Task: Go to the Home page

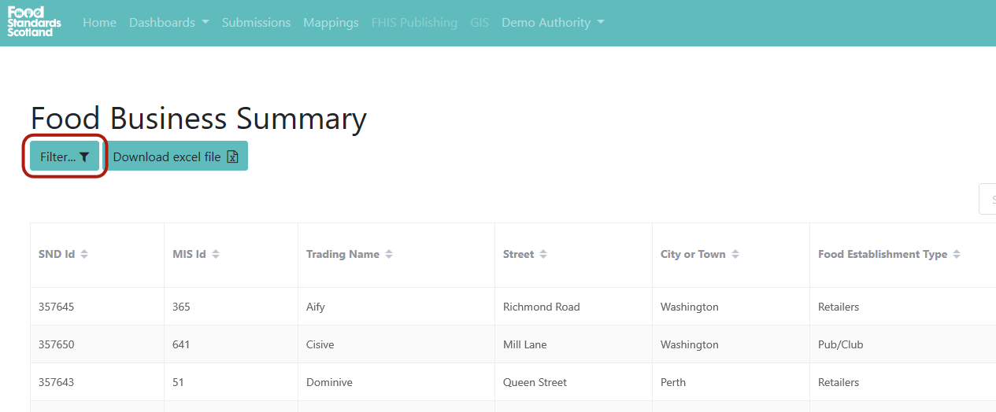Action: [99, 23]
